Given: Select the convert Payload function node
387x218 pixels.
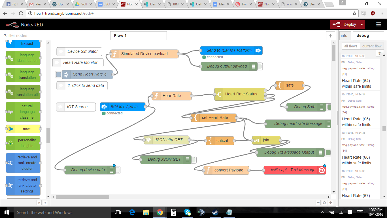Looking at the screenshot, I should 226,170.
